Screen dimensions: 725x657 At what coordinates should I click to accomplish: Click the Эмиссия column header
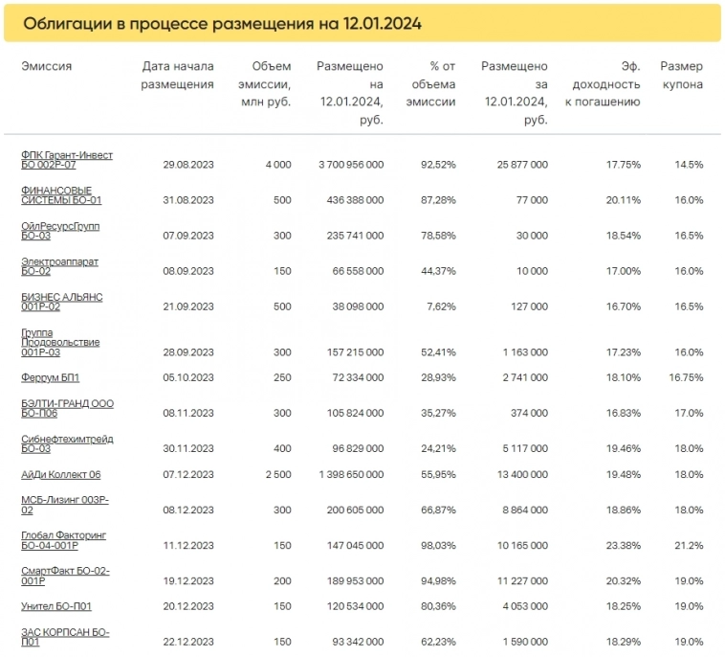[x=46, y=66]
